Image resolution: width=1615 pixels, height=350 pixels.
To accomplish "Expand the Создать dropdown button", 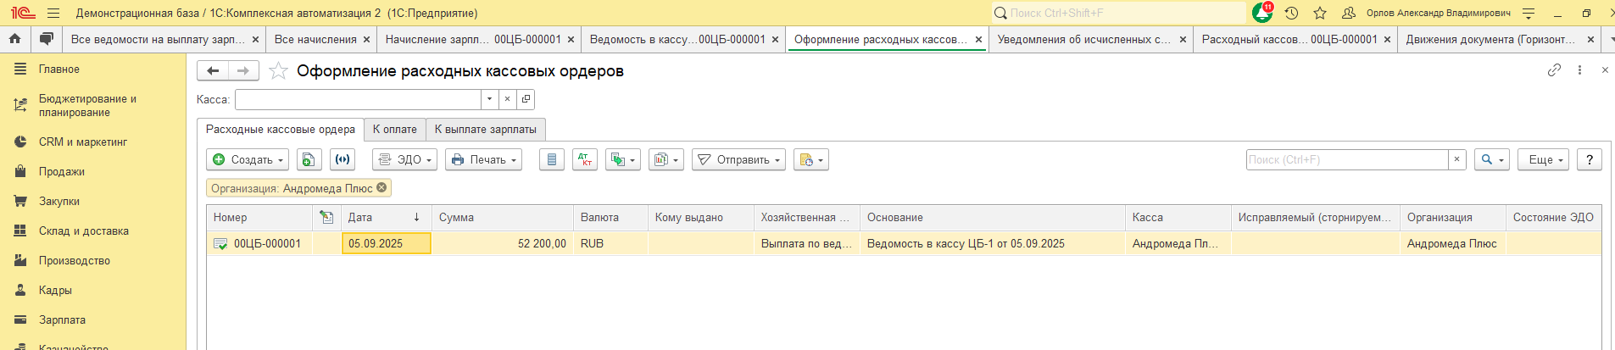I will click(248, 159).
